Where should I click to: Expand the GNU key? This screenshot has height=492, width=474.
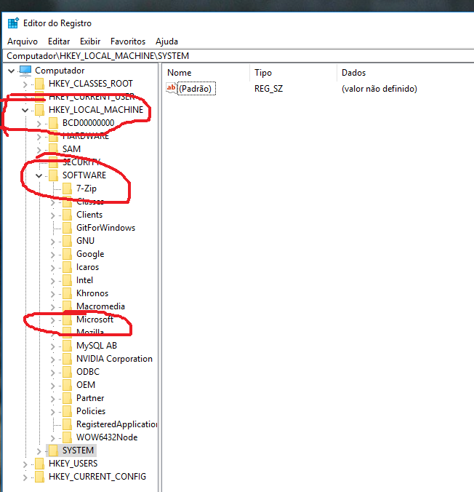(x=52, y=242)
